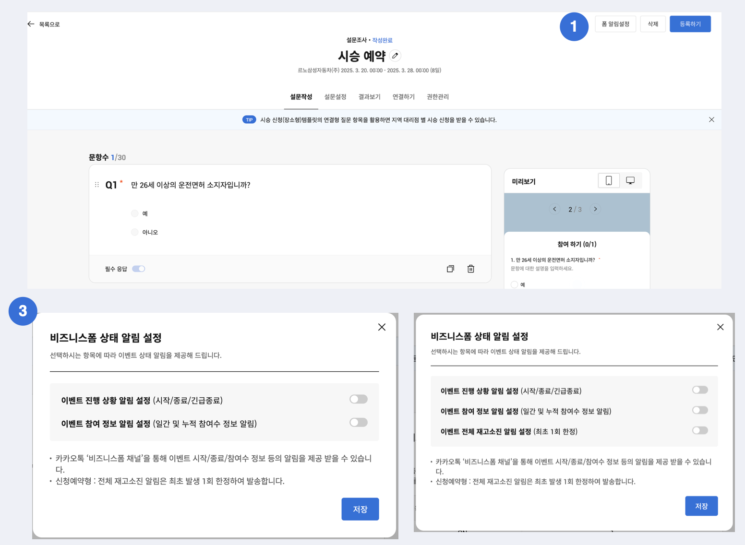Enable 이벤트 진행 상황 알림 in left dialog
The width and height of the screenshot is (745, 545).
(359, 399)
